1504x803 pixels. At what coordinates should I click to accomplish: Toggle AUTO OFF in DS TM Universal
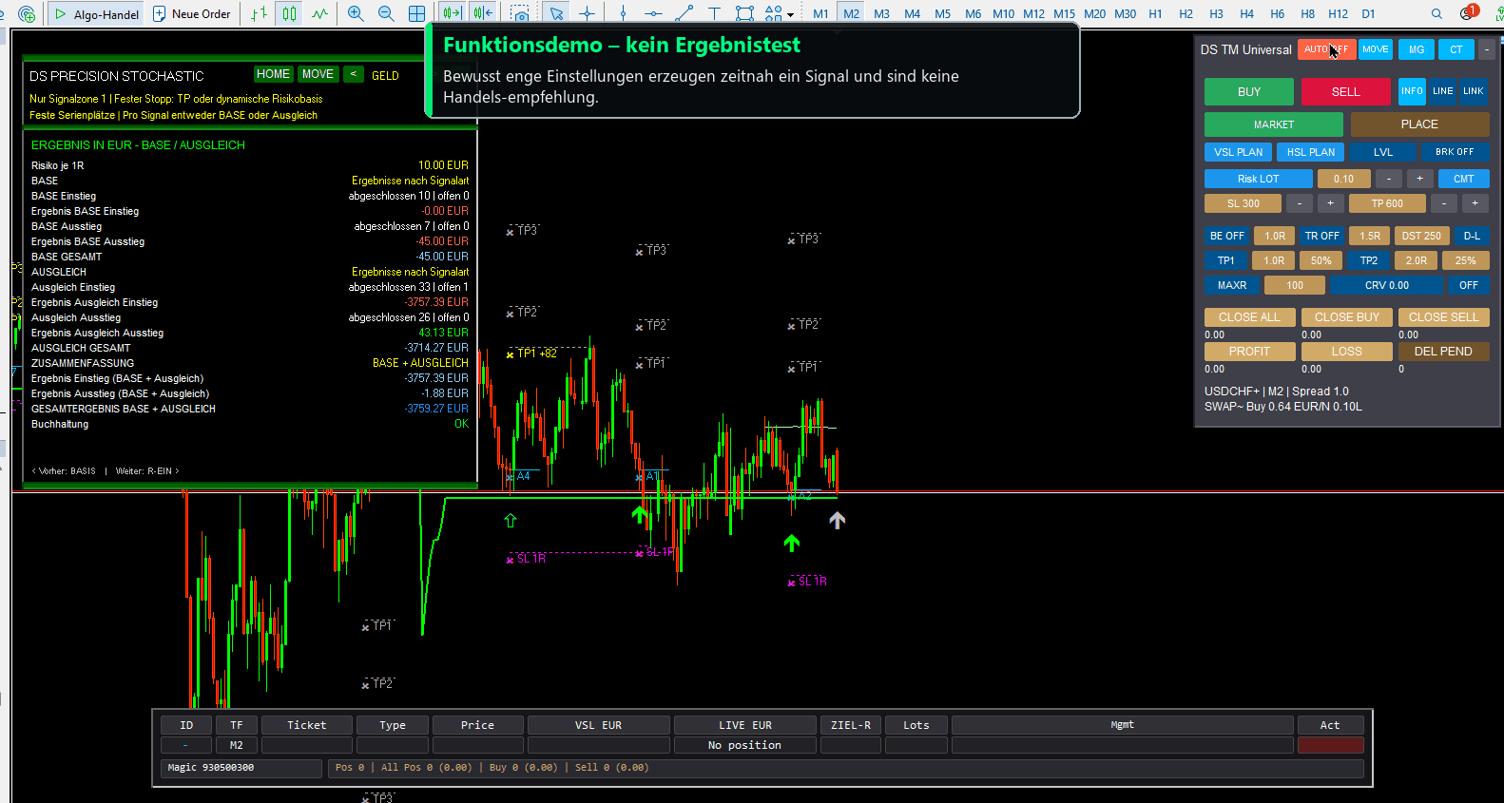click(1326, 49)
